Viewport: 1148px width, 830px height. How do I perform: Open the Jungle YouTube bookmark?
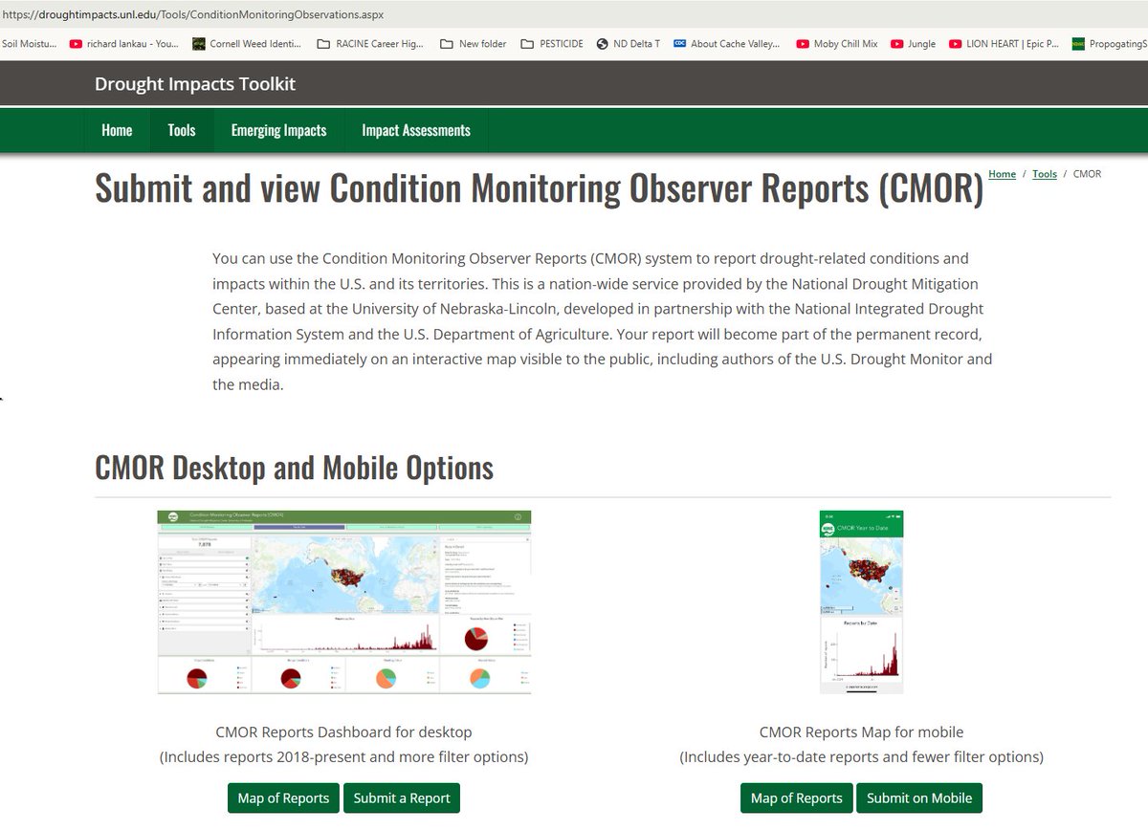pyautogui.click(x=914, y=44)
